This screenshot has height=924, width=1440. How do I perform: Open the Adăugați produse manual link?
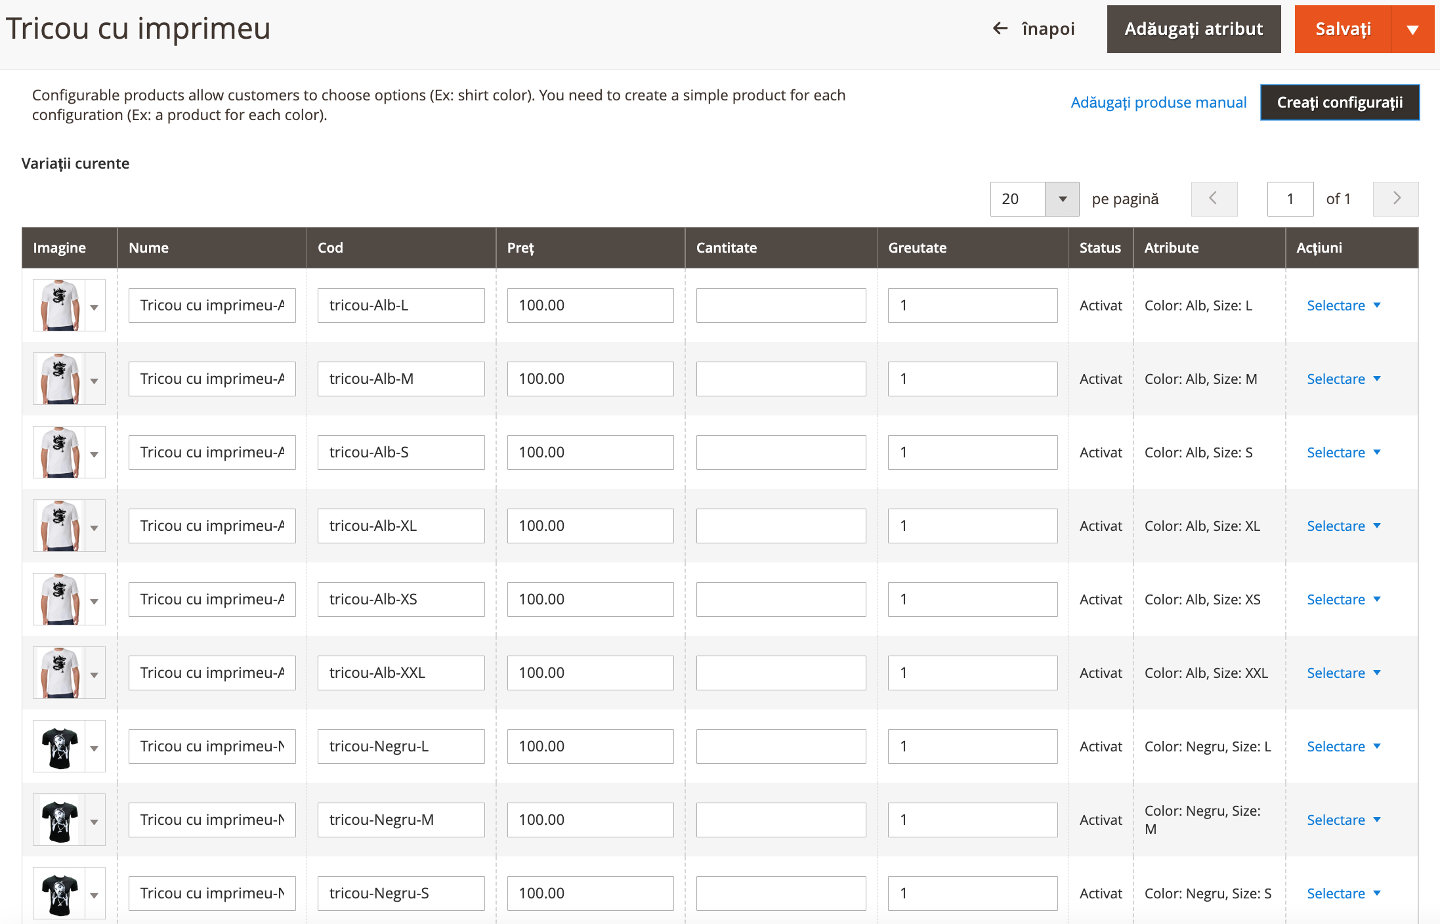click(1158, 102)
